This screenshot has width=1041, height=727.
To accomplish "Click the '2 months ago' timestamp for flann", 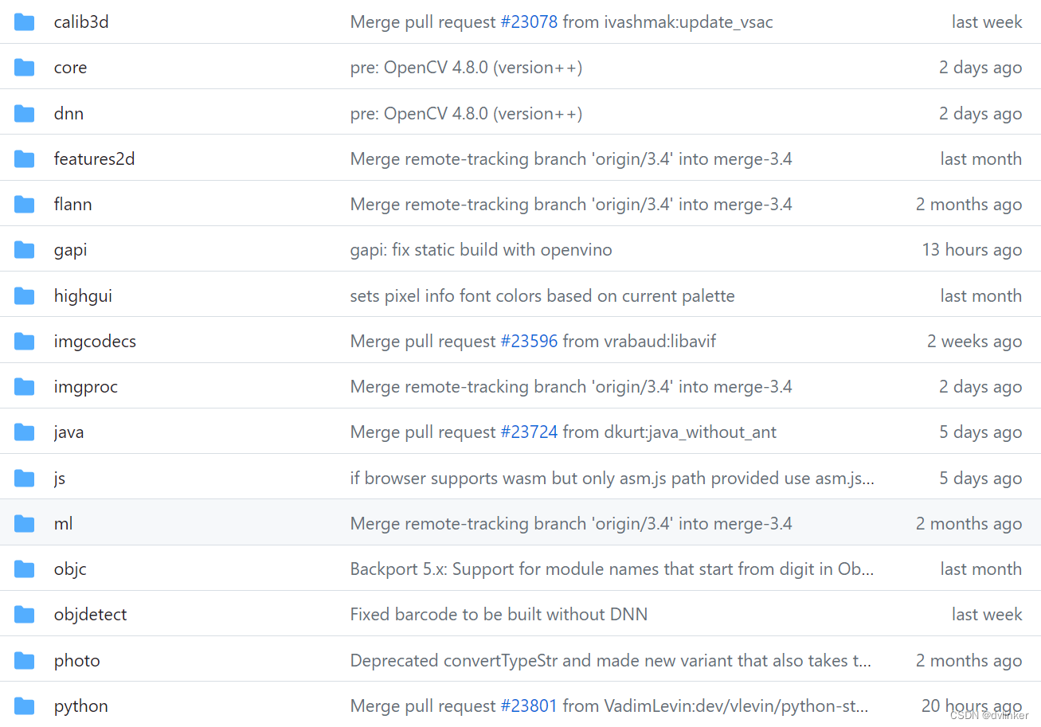I will click(969, 205).
